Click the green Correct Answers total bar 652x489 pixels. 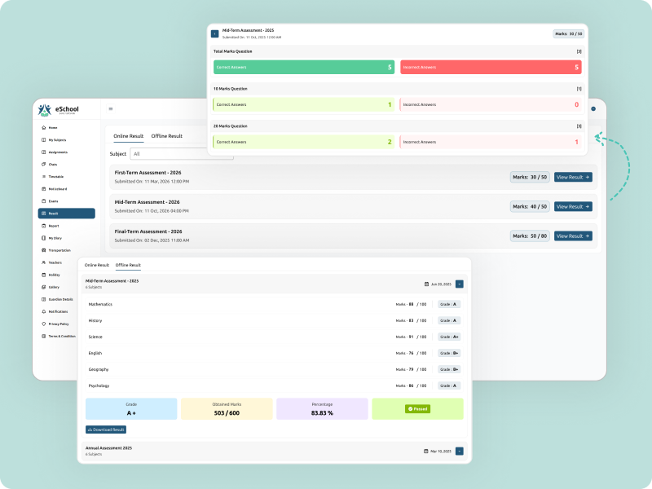305,67
